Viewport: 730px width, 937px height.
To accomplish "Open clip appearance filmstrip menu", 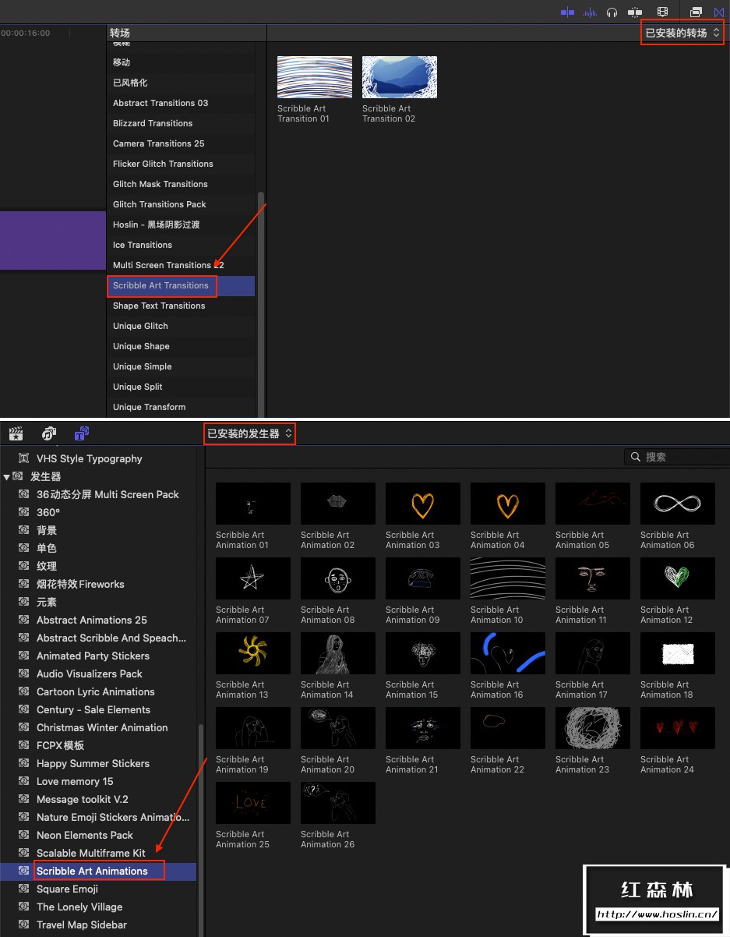I will (x=663, y=12).
